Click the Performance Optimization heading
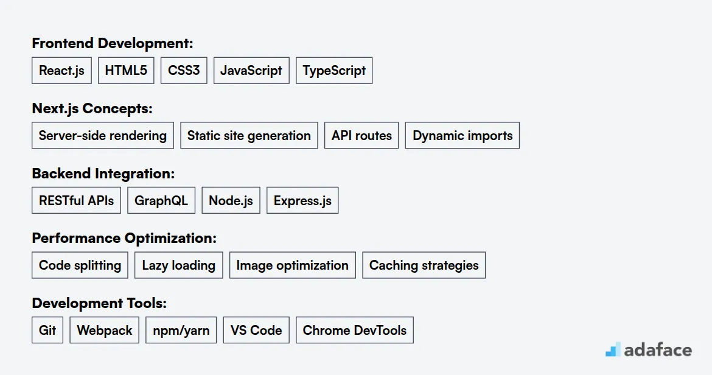The height and width of the screenshot is (375, 712). (124, 239)
